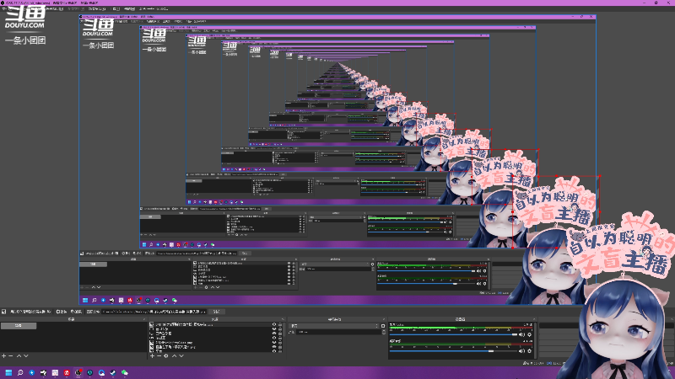Select the highlighted scene in the Scenes list
The height and width of the screenshot is (379, 675).
(18, 326)
